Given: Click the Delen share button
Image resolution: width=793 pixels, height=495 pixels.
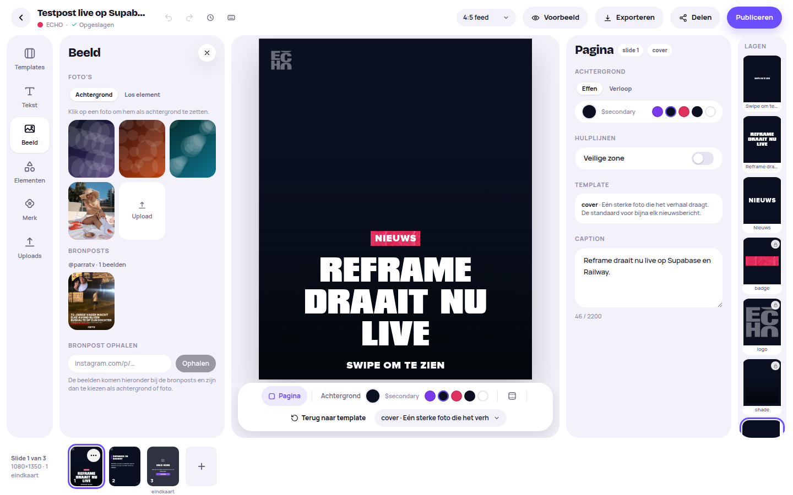Looking at the screenshot, I should 695,18.
